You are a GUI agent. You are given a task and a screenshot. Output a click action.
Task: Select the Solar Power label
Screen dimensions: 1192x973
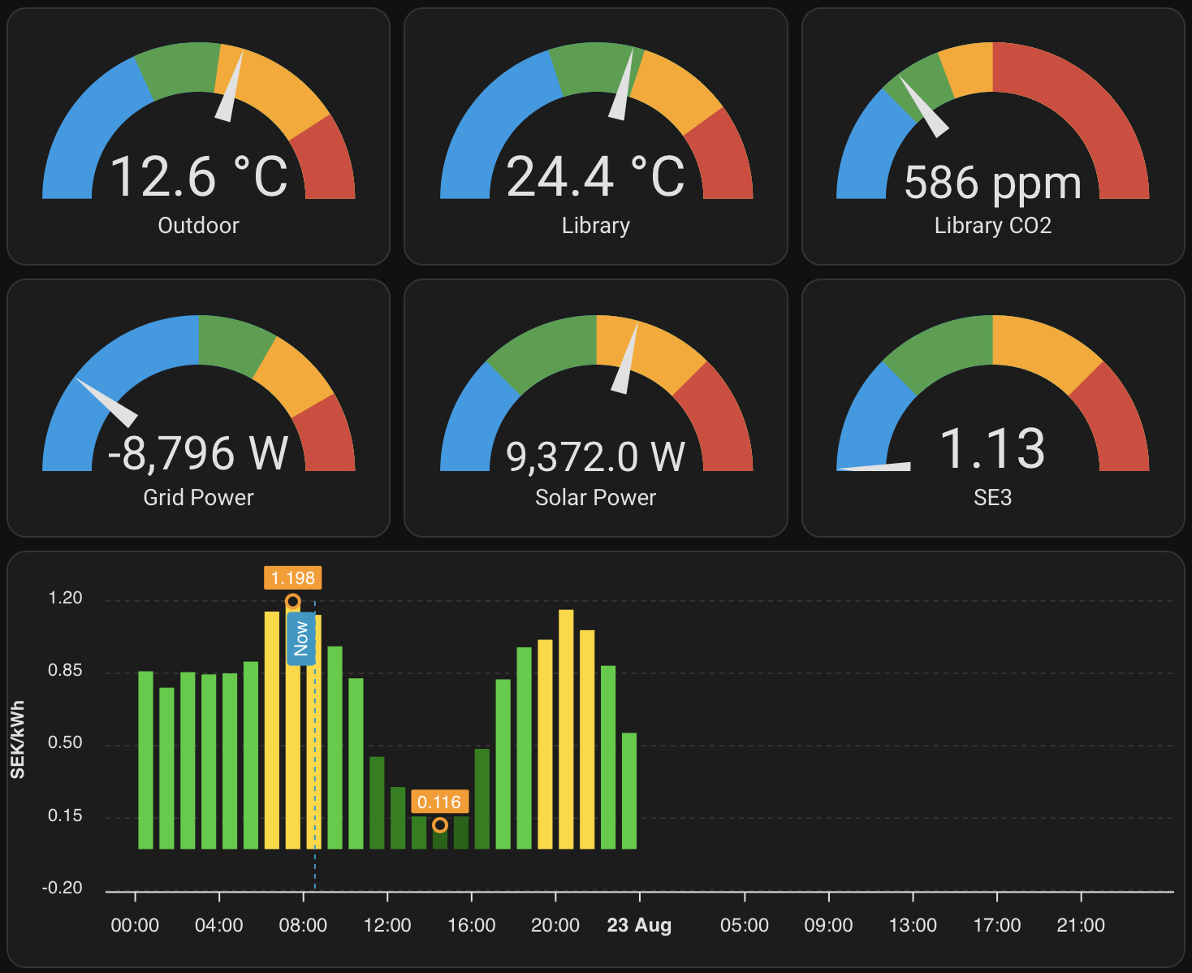[x=595, y=497]
